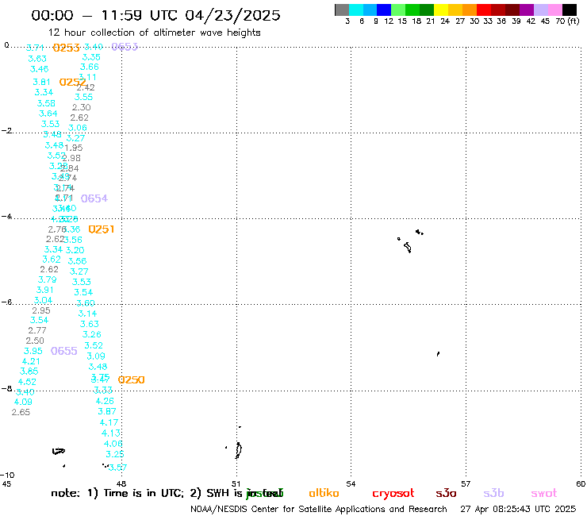Click the pink swatch between 45 and 70
This screenshot has height=516, width=587.
tap(554, 10)
